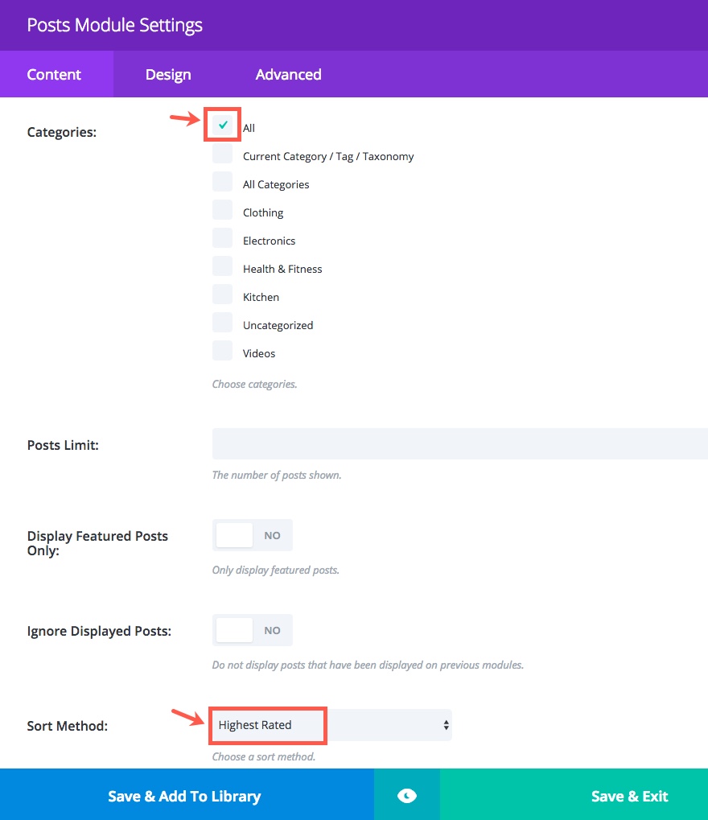Click Save & Add To Library button

[x=184, y=796]
